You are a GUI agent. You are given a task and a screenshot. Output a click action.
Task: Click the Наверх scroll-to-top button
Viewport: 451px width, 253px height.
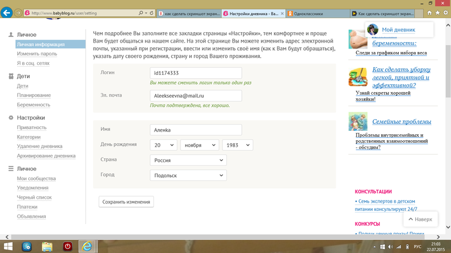tap(420, 219)
